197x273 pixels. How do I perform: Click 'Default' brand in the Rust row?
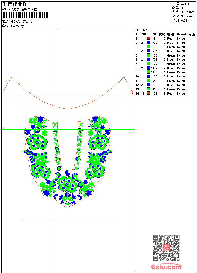pos(182,94)
